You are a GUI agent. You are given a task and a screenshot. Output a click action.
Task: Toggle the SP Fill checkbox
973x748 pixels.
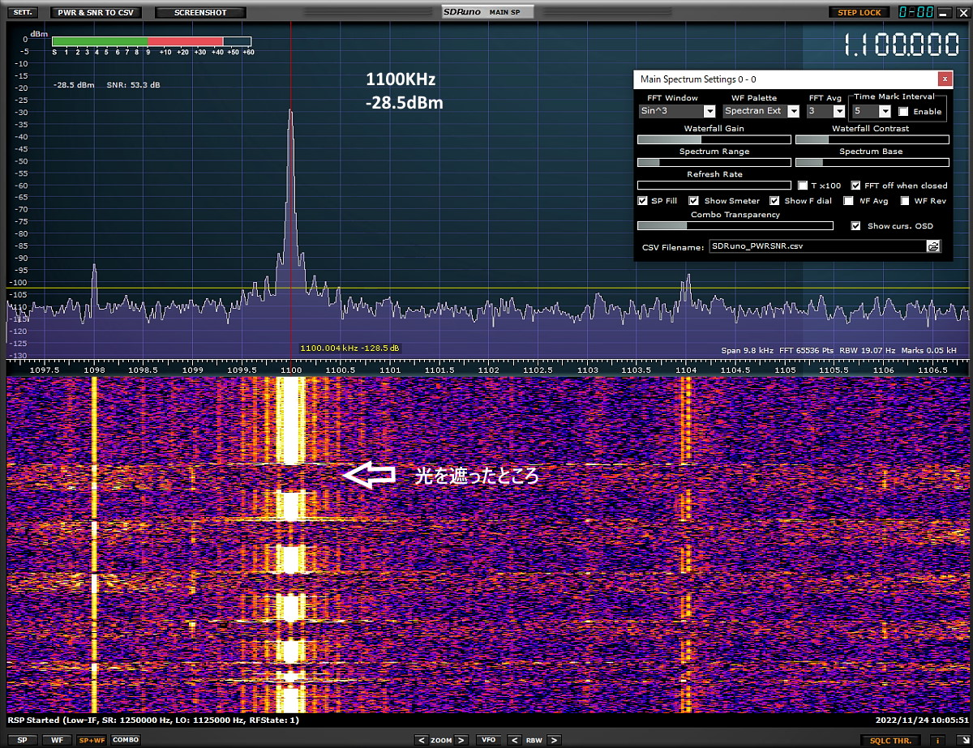coord(643,201)
